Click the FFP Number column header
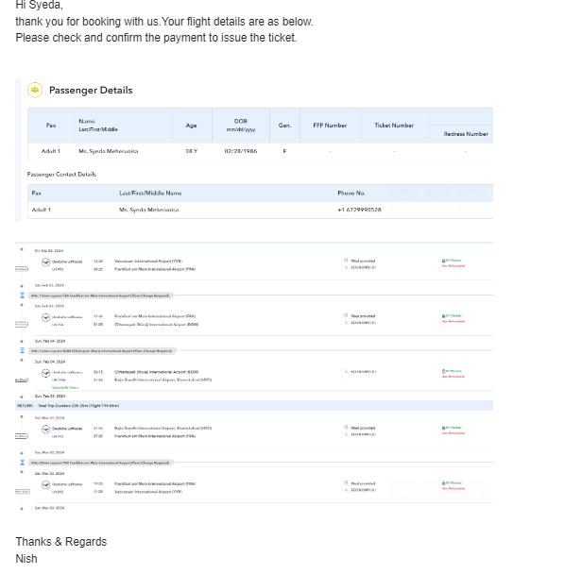The width and height of the screenshot is (582, 574). [x=330, y=126]
